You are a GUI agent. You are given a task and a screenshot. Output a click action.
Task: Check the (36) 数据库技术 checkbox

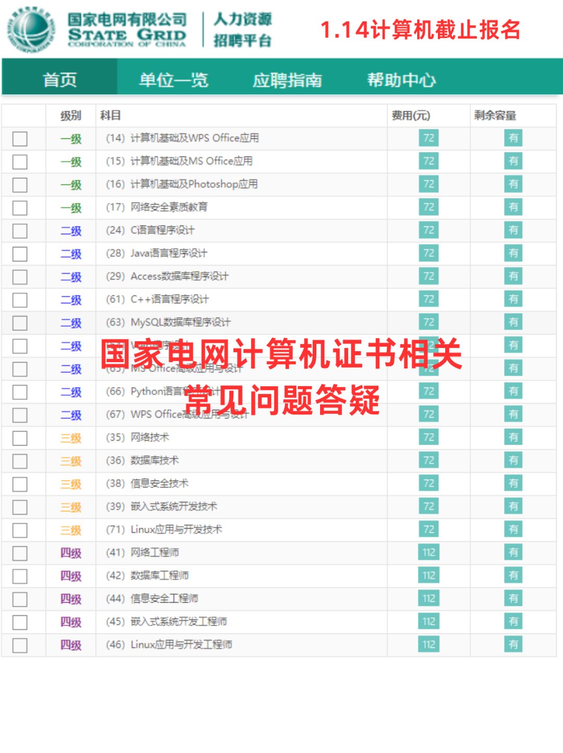click(x=20, y=461)
